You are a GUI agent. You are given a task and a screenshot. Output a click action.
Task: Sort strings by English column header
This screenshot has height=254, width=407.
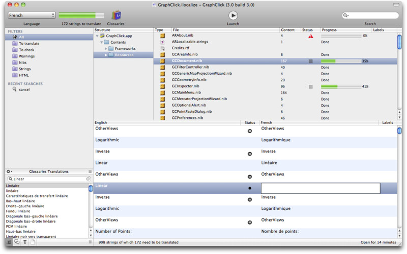click(167, 122)
